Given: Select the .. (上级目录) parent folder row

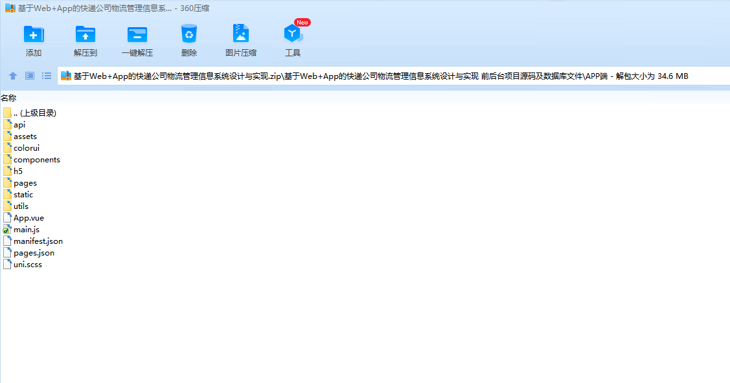Looking at the screenshot, I should 29,113.
